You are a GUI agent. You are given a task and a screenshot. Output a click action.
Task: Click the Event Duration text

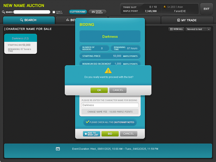click(x=115, y=149)
